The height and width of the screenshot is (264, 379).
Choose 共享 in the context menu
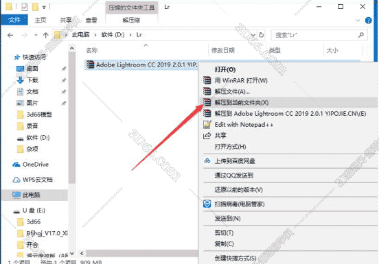[288, 136]
